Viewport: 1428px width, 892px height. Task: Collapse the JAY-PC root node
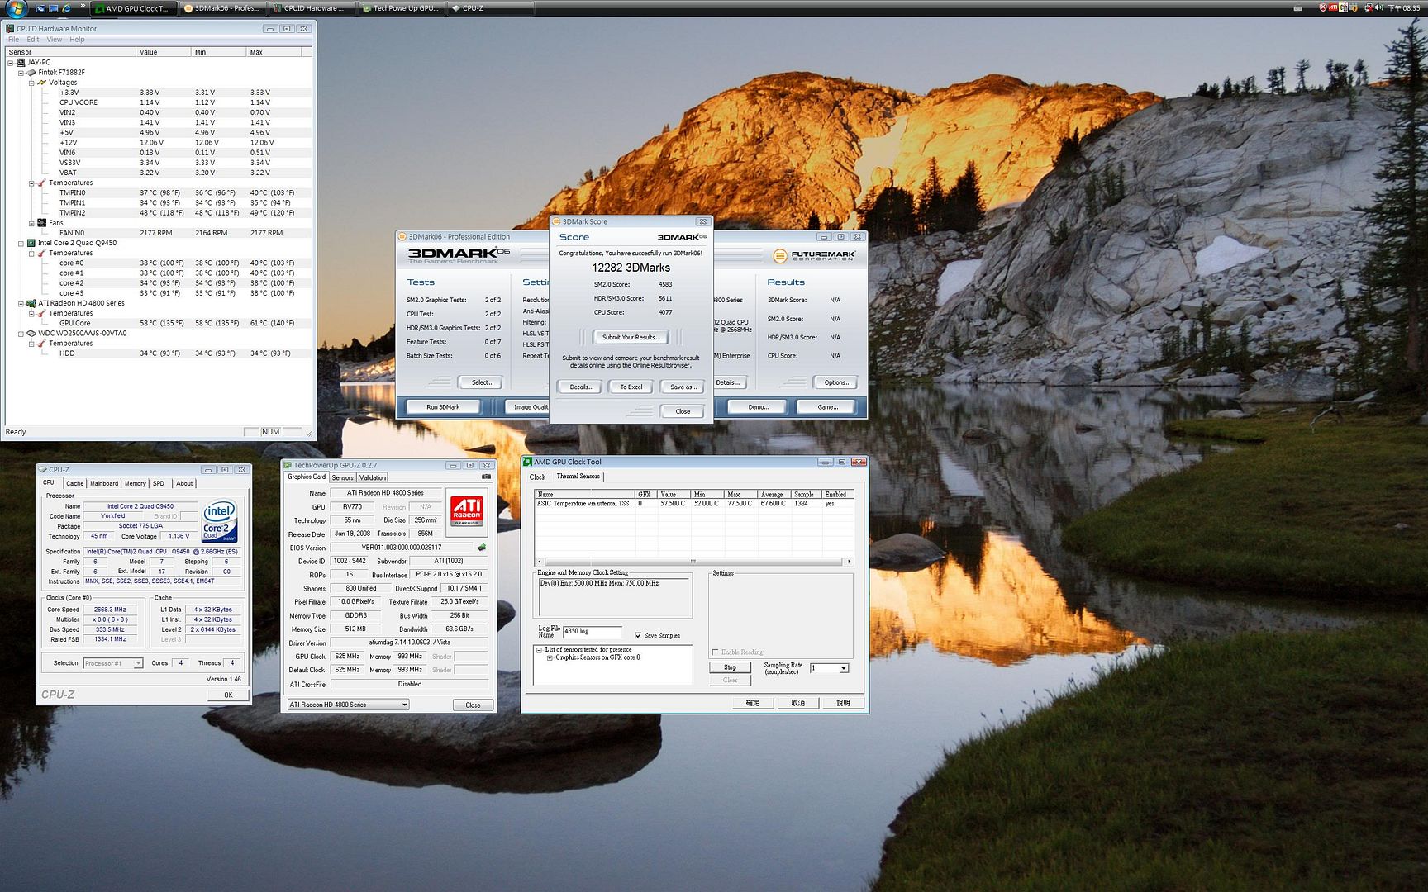[11, 62]
